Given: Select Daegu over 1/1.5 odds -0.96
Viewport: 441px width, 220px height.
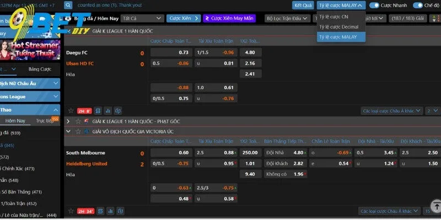Looking at the screenshot, I should click(x=216, y=52).
